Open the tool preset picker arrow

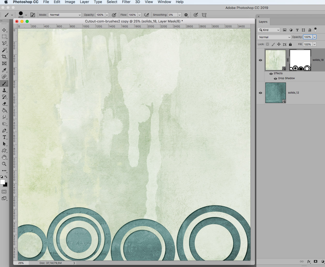tap(12, 15)
